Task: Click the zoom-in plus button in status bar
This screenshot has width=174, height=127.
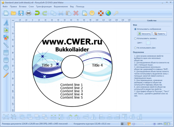Action: click(154, 124)
